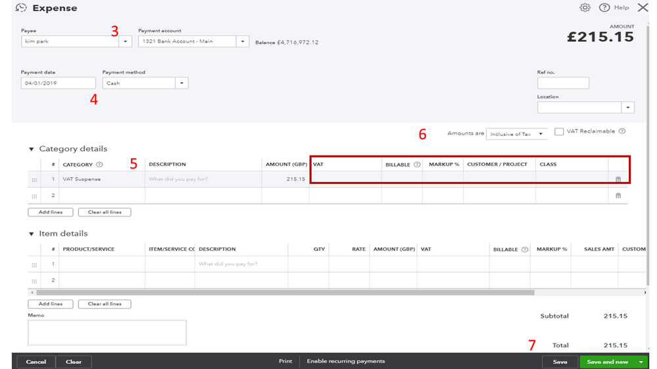
Task: Delete category line 2 with trash icon
Action: pos(618,196)
